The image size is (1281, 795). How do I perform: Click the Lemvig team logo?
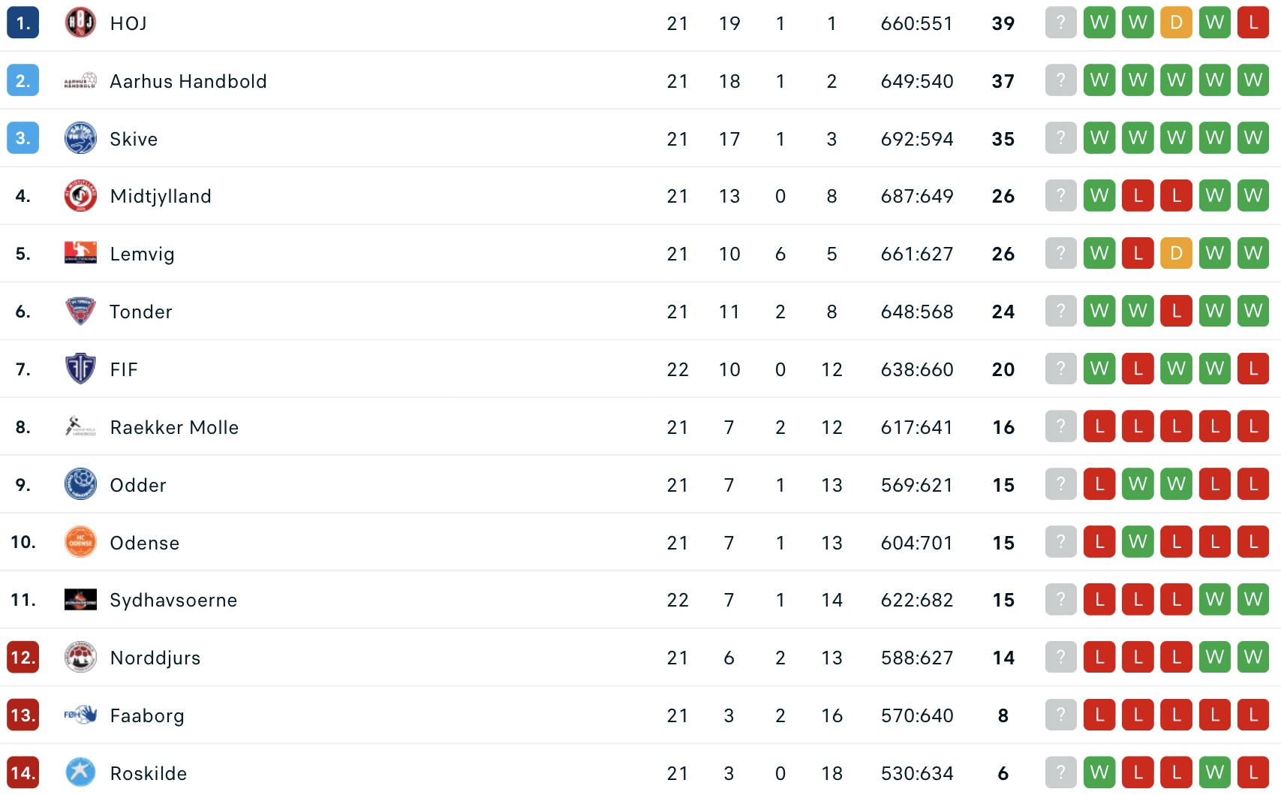pyautogui.click(x=80, y=253)
